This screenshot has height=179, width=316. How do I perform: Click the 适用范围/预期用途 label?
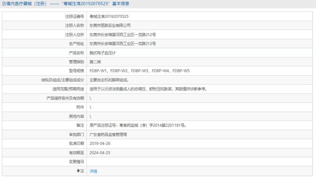[68, 89]
